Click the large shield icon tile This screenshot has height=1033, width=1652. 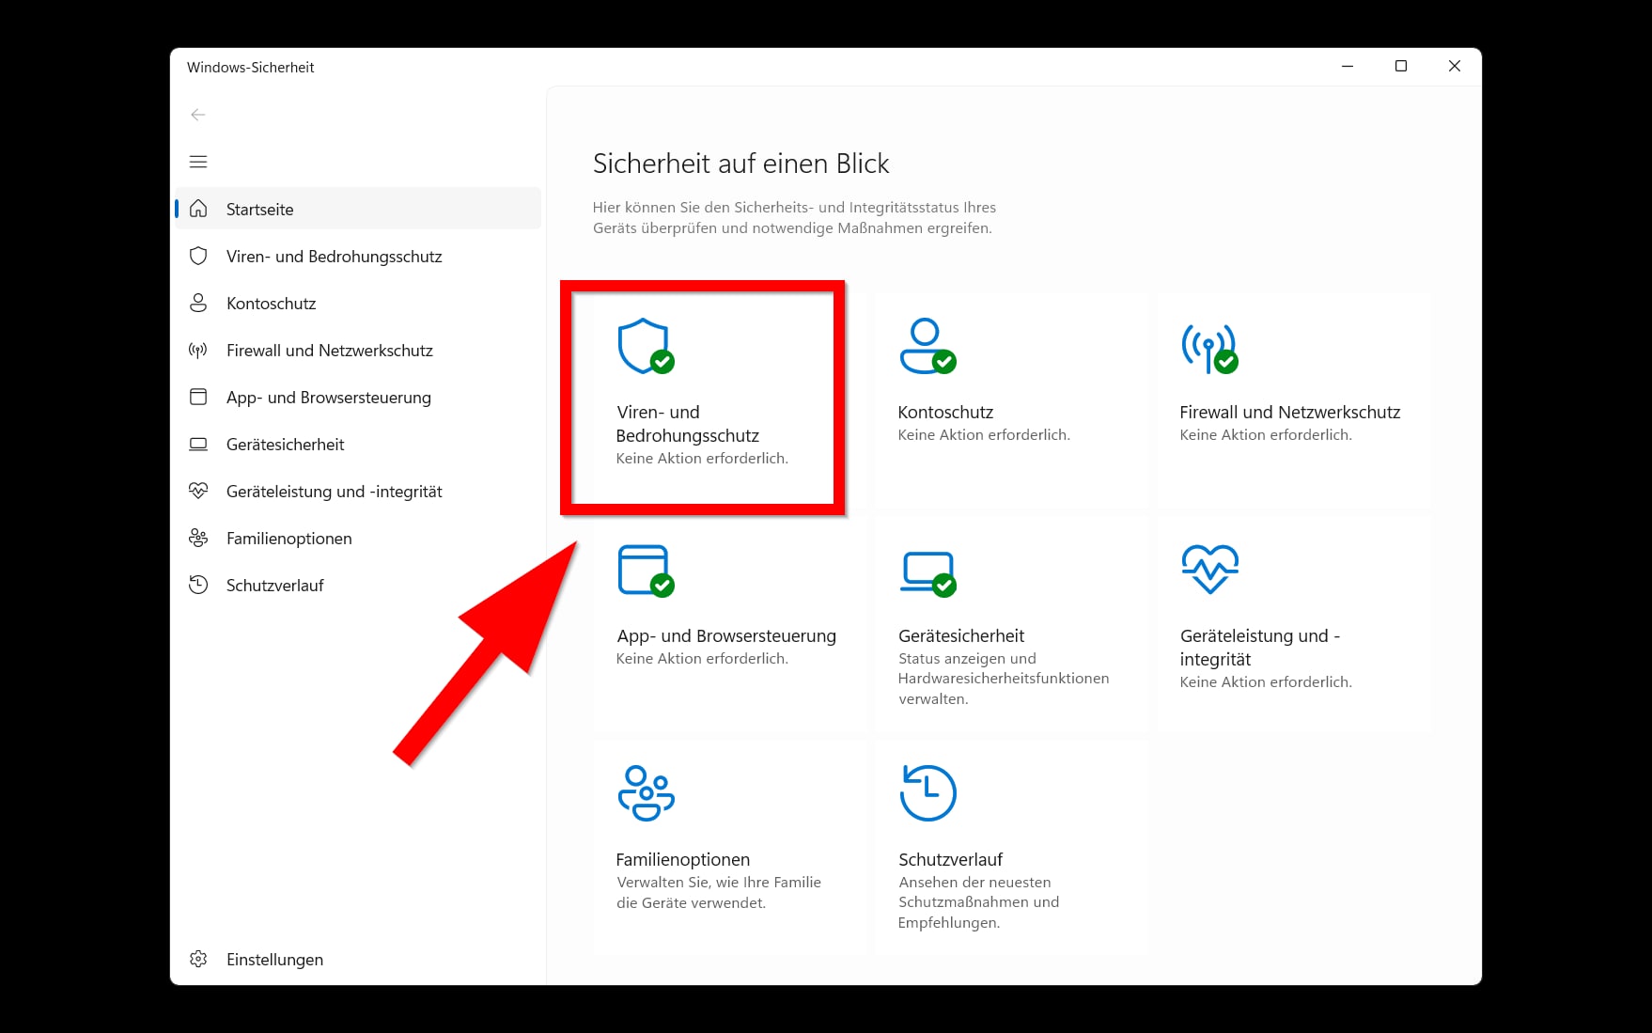tap(646, 346)
